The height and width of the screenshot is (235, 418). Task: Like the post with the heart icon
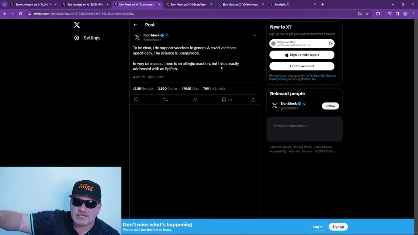click(x=195, y=100)
